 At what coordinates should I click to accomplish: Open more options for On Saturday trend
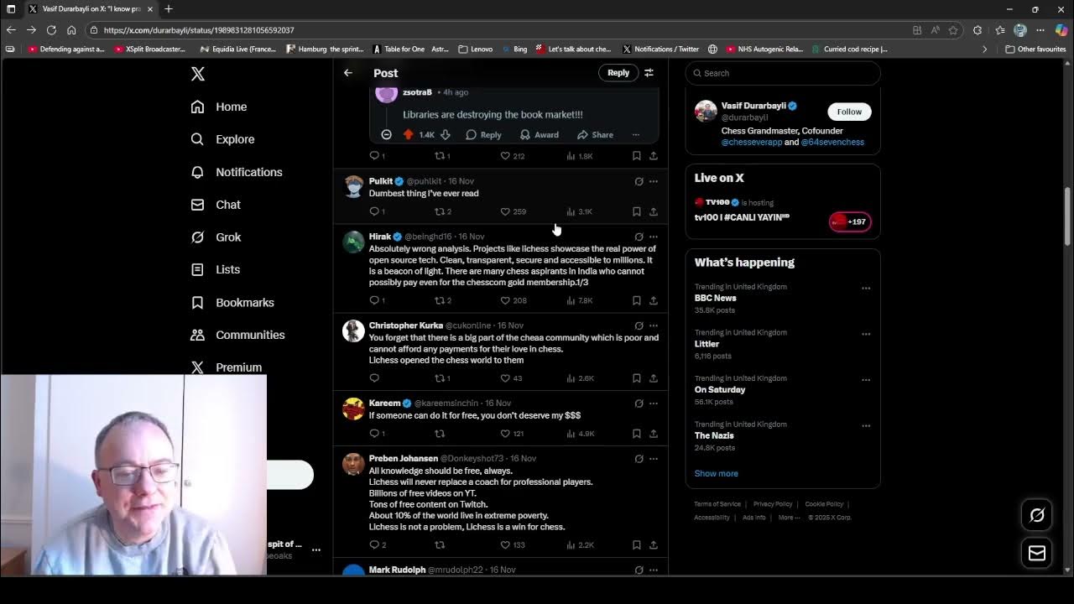[865, 379]
